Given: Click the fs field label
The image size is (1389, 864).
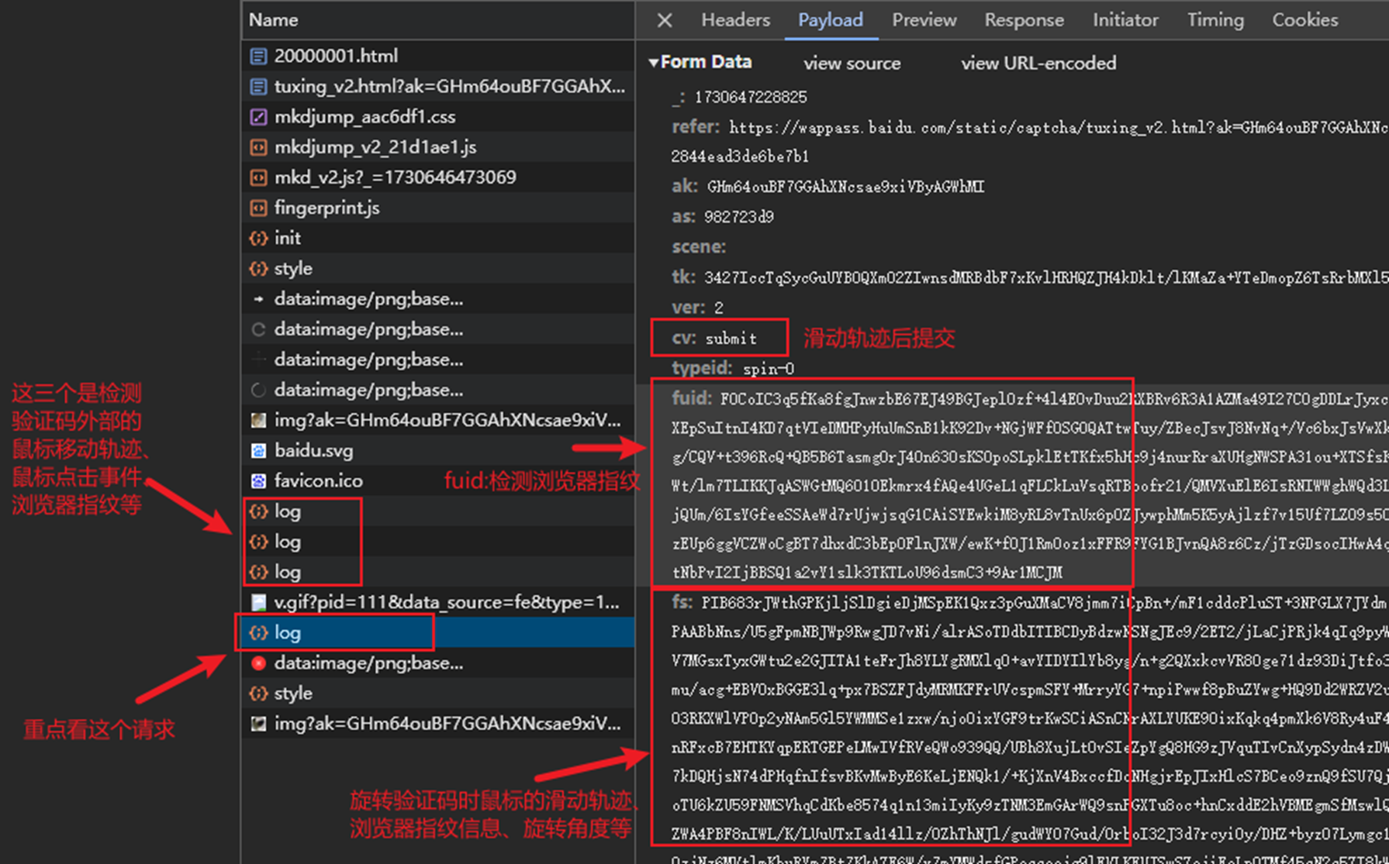Looking at the screenshot, I should click(682, 602).
